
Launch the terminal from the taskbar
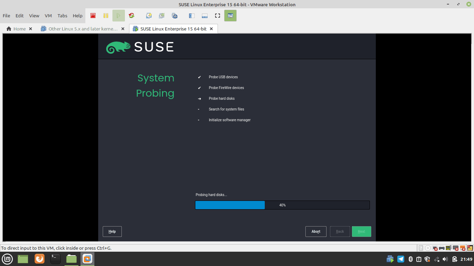pos(56,259)
